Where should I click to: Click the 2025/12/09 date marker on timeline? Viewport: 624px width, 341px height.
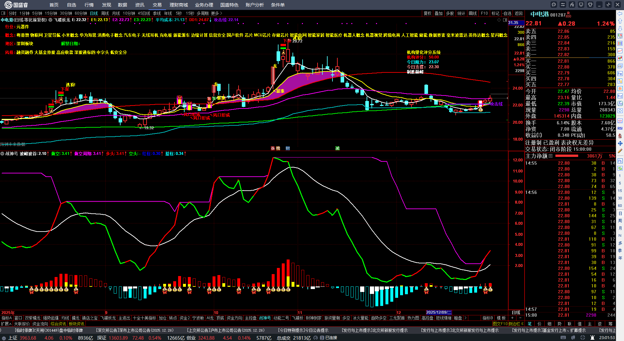point(439,312)
